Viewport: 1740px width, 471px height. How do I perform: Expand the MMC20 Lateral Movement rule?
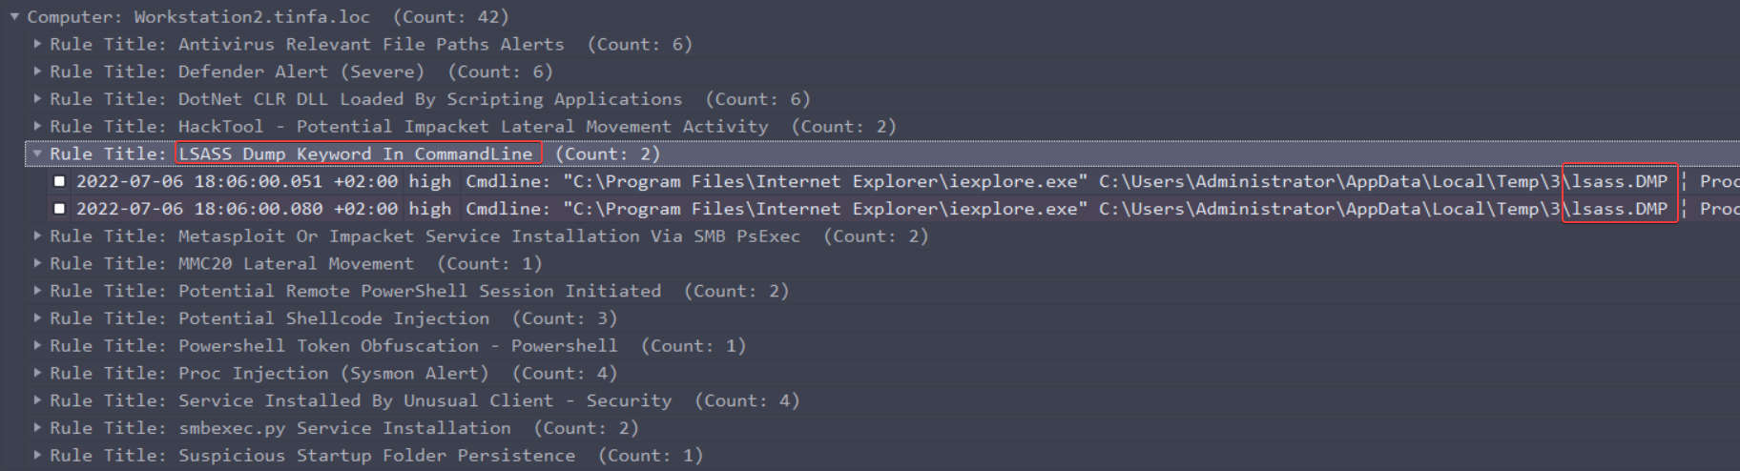(37, 263)
